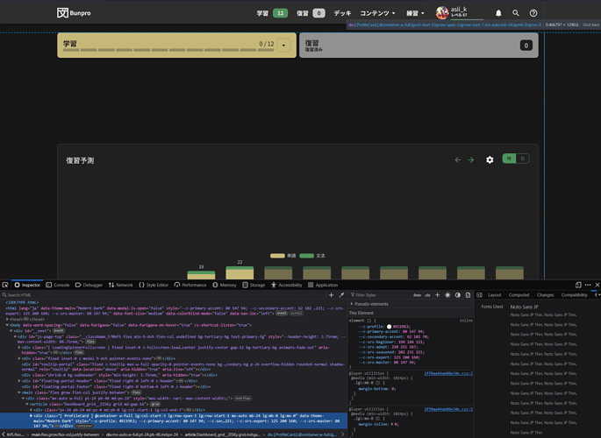The width and height of the screenshot is (601, 438).
Task: Open the asii_k profile avatar
Action: click(442, 12)
